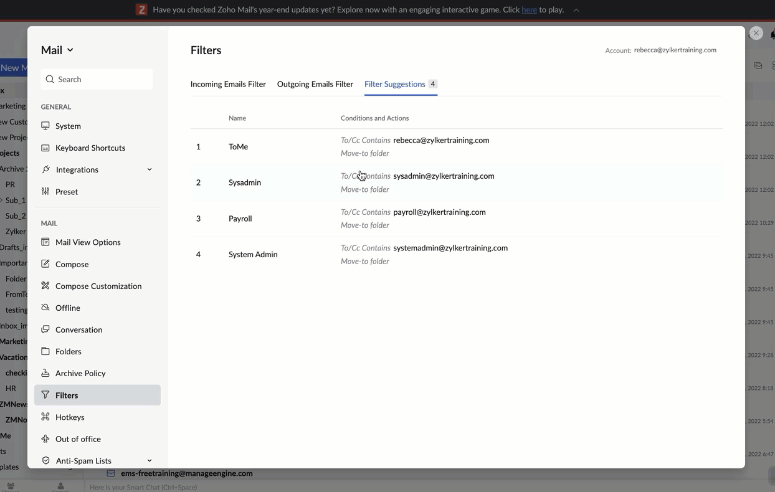The image size is (775, 492).
Task: Click the Compose pencil icon
Action: [x=45, y=264]
